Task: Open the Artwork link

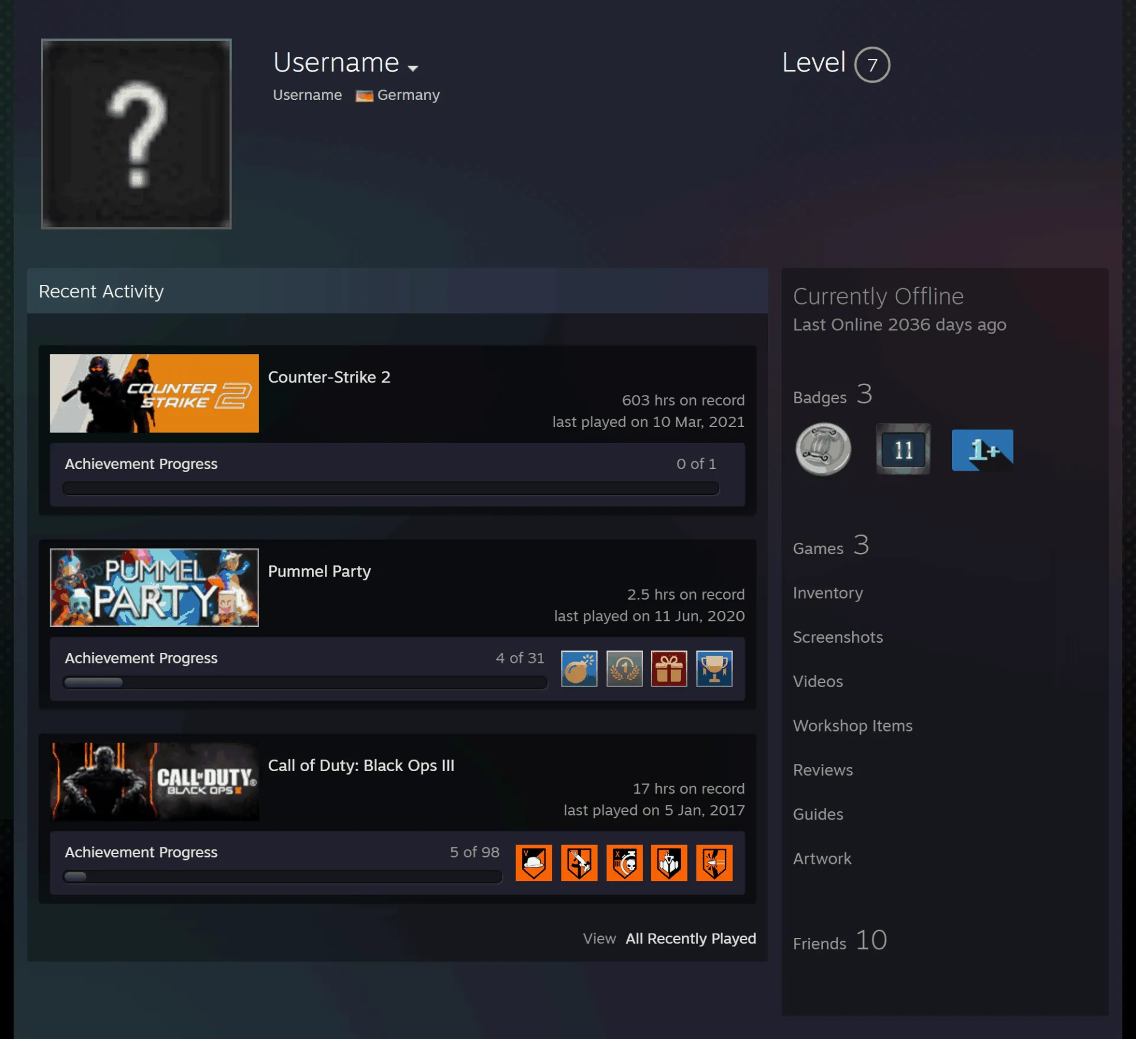Action: point(822,859)
